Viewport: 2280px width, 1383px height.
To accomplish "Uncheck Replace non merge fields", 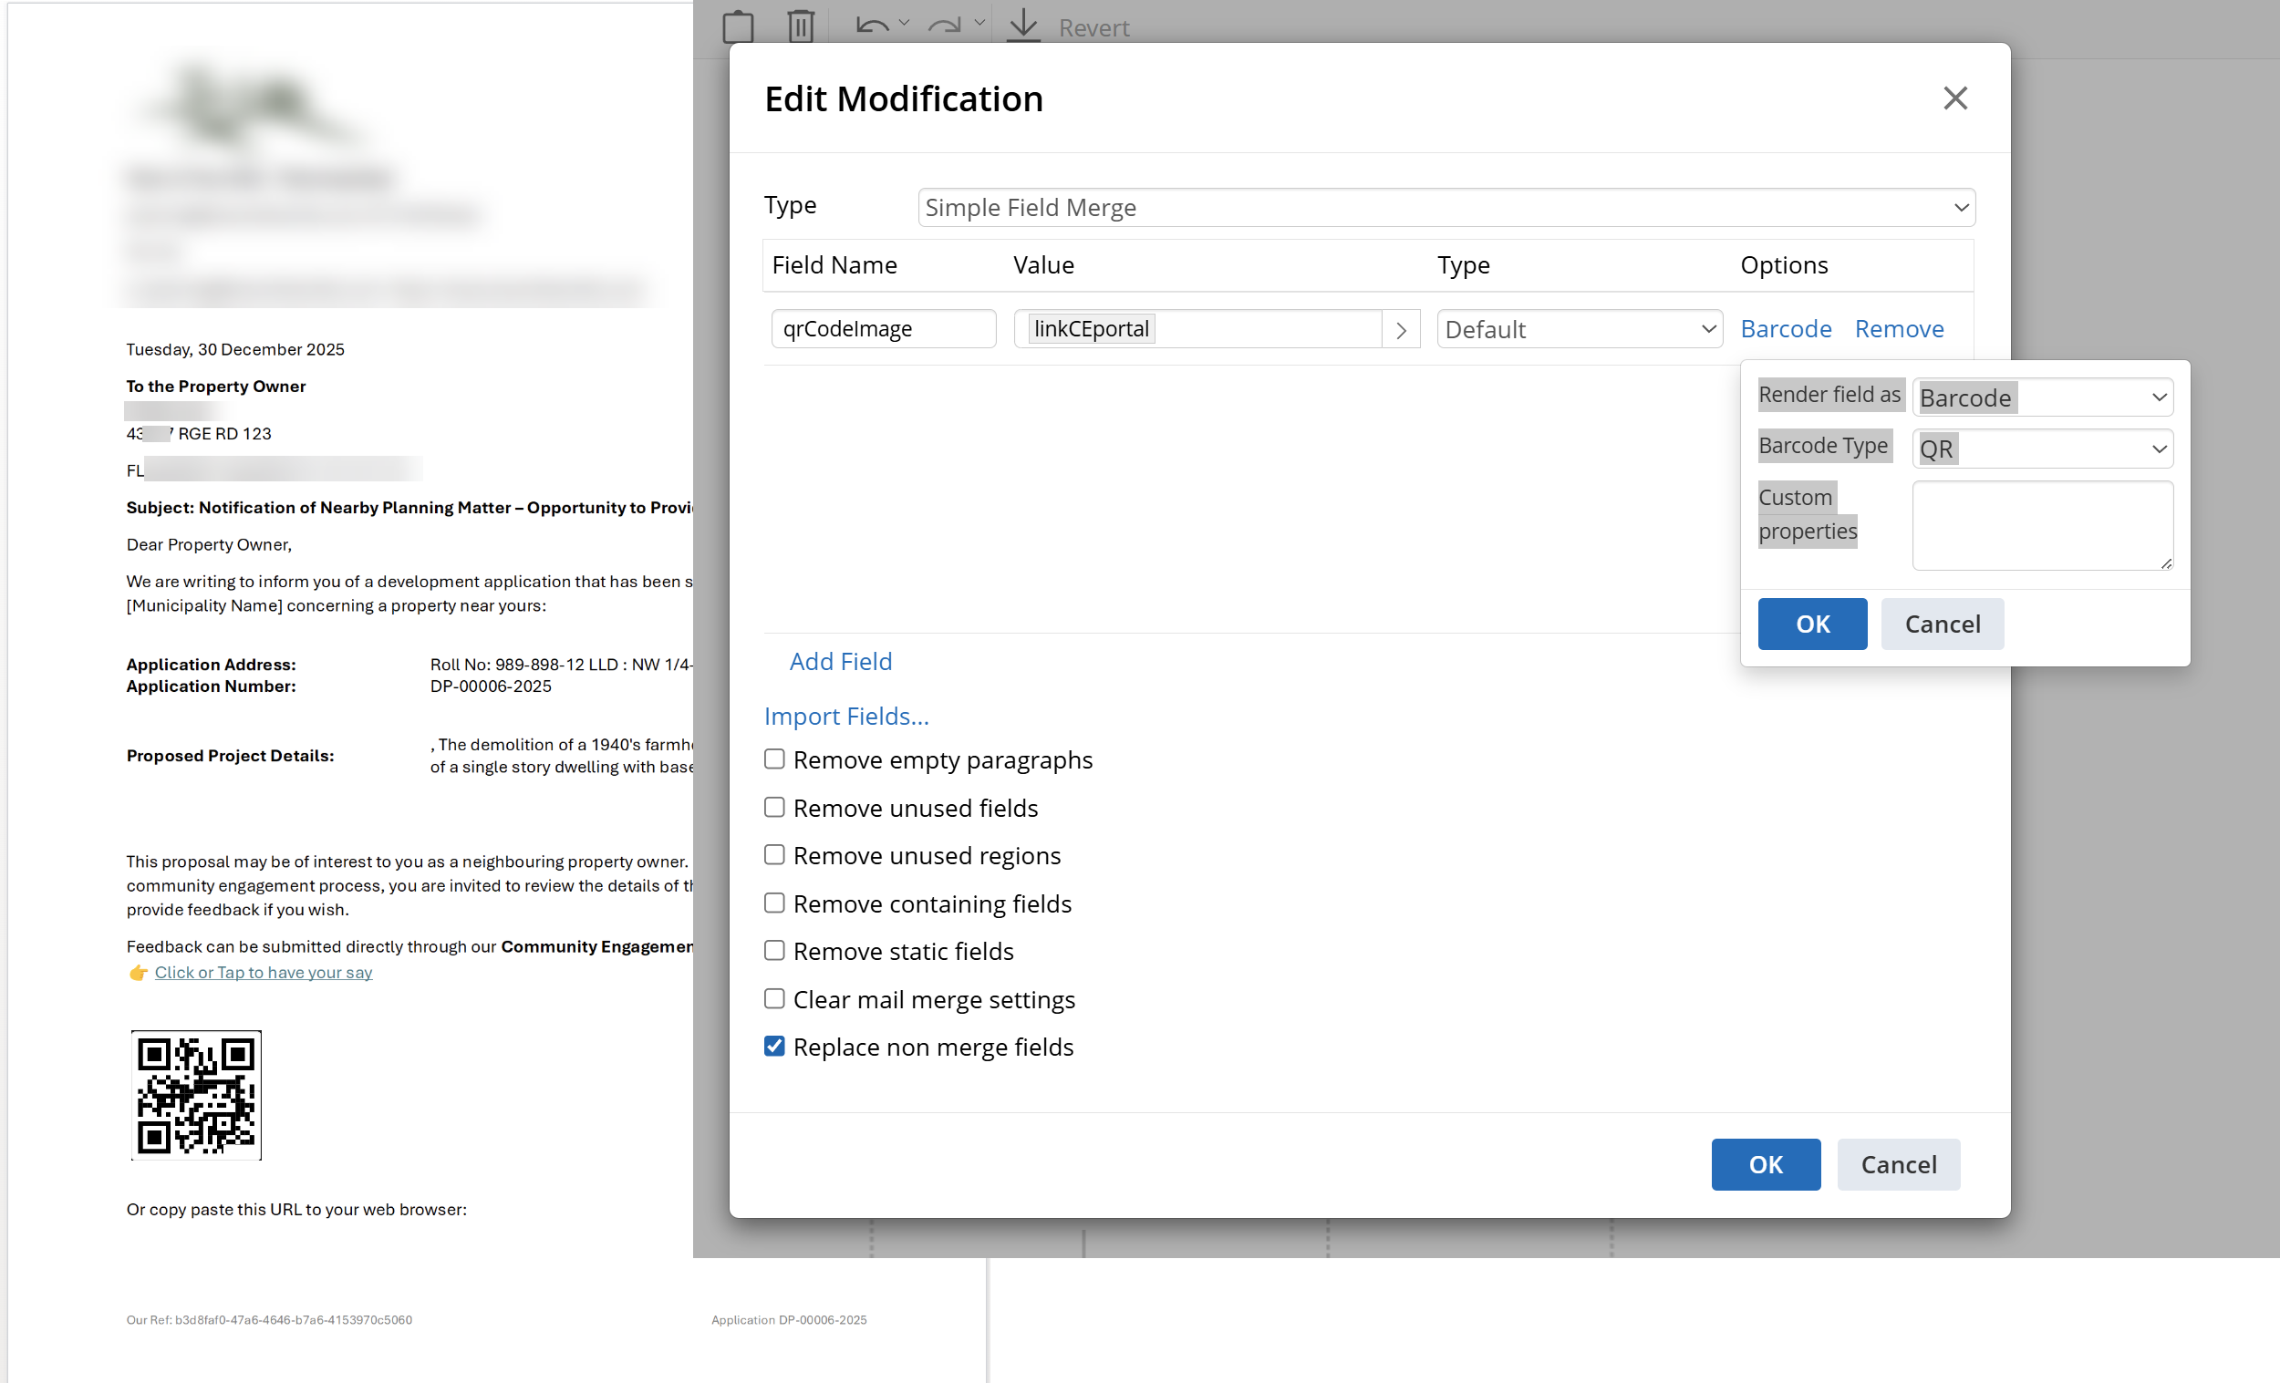I will [774, 1047].
